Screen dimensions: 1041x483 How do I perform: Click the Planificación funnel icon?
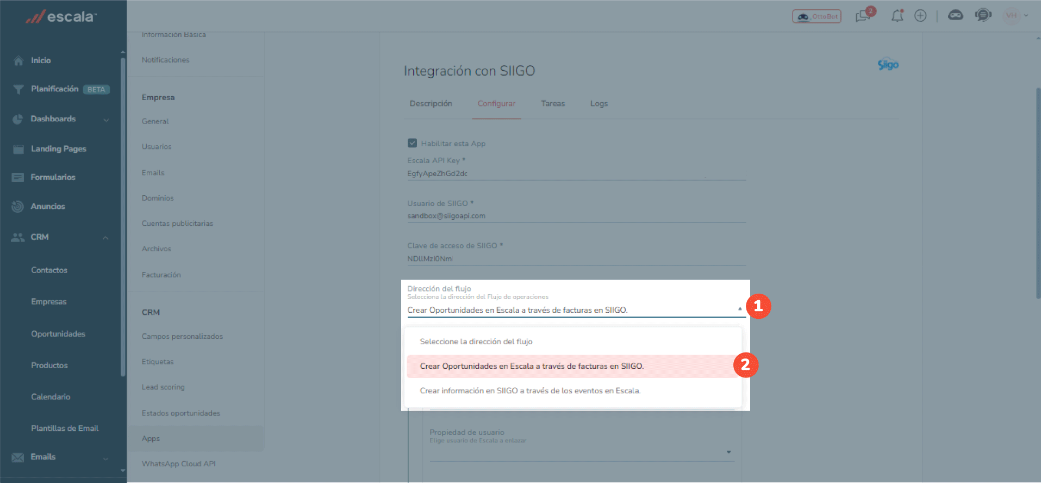(18, 89)
